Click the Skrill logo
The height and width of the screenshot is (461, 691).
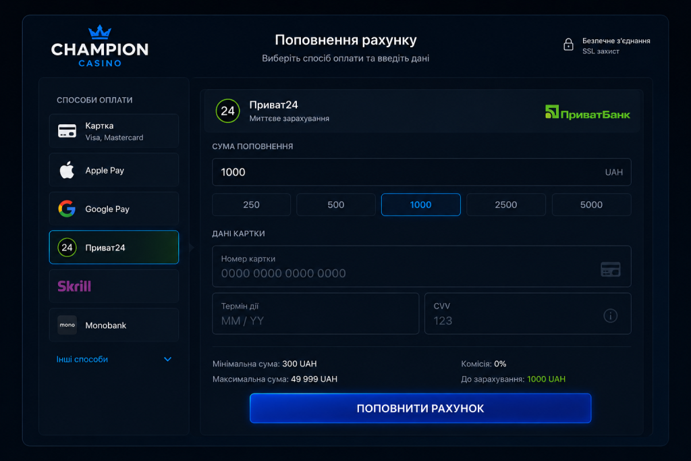74,286
